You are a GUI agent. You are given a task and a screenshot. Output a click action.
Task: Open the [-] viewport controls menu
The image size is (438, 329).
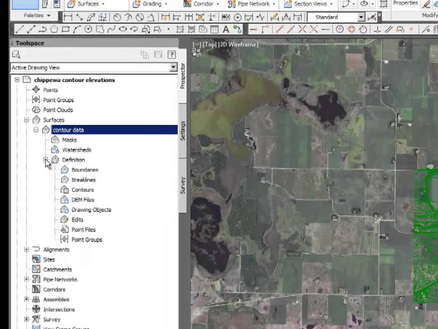197,44
